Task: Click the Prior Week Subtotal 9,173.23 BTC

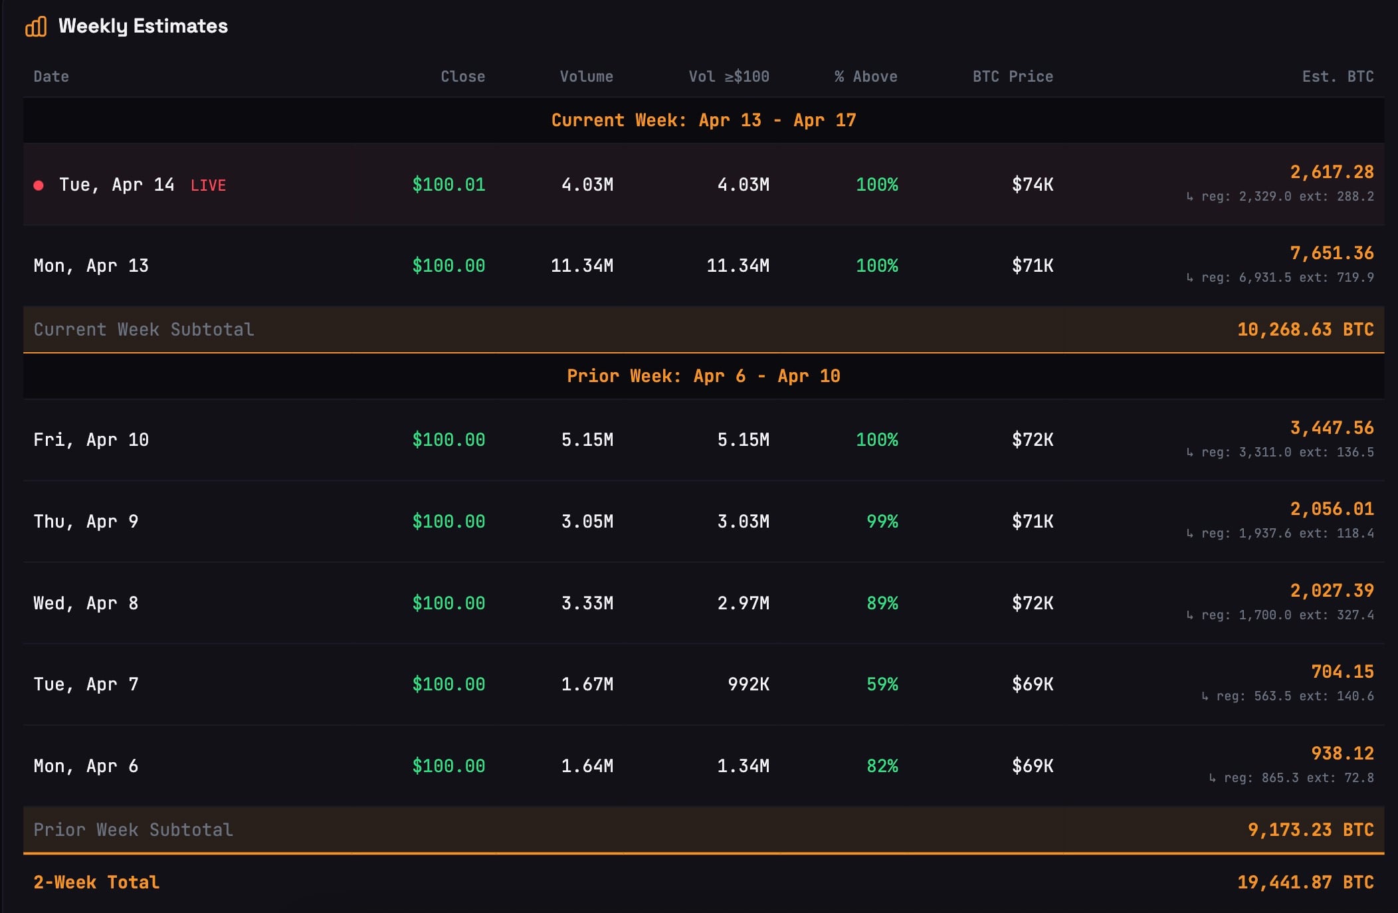Action: [x=1310, y=830]
